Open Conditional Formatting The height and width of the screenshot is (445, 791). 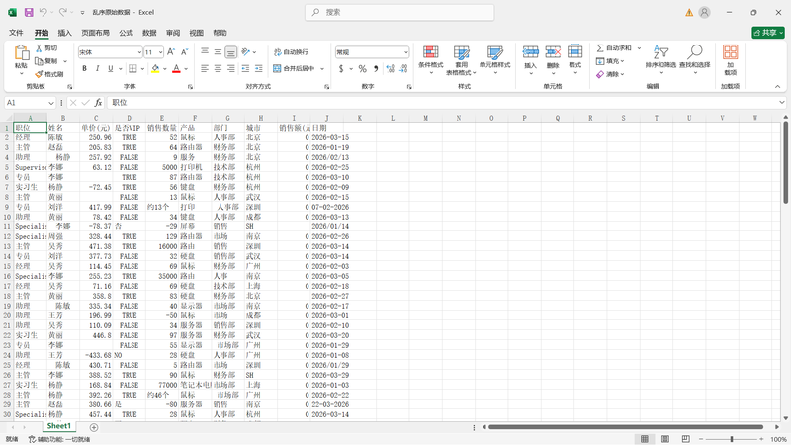tap(431, 60)
